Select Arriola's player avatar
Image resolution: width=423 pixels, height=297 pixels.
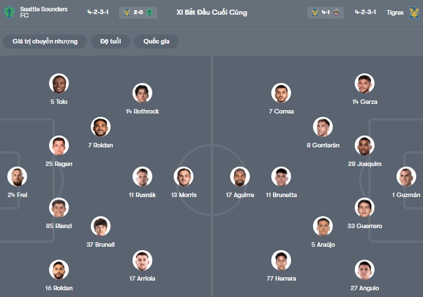pyautogui.click(x=142, y=260)
